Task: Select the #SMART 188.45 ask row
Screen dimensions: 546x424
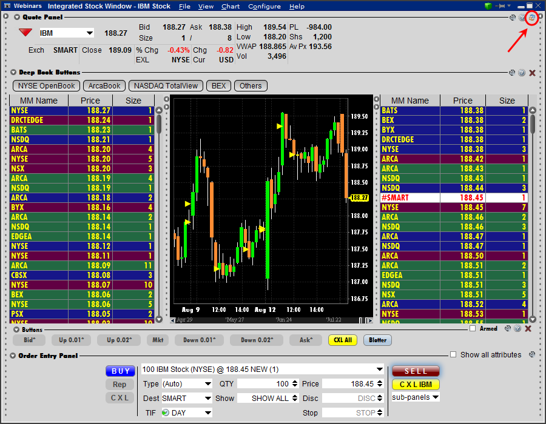Action: [454, 197]
